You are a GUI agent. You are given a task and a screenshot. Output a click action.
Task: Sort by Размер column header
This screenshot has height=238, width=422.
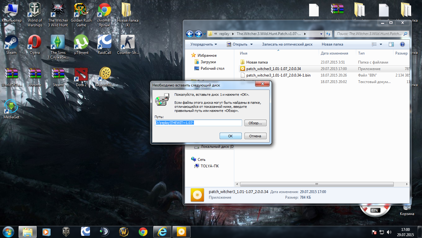(402, 53)
